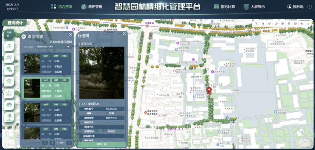The height and width of the screenshot is (150, 315).
Task: Click 对比 on the green highlighted result card
Action: [64, 80]
